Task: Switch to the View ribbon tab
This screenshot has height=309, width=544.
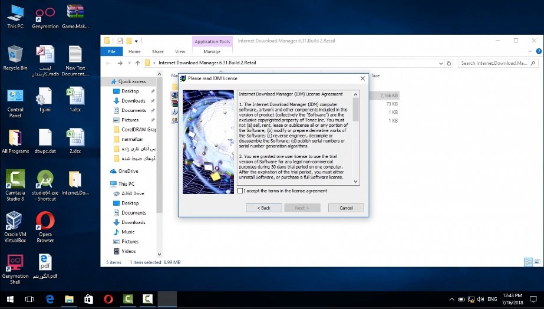Action: 180,52
